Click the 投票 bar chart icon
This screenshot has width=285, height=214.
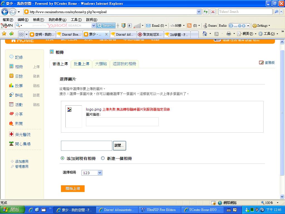coord(11,85)
